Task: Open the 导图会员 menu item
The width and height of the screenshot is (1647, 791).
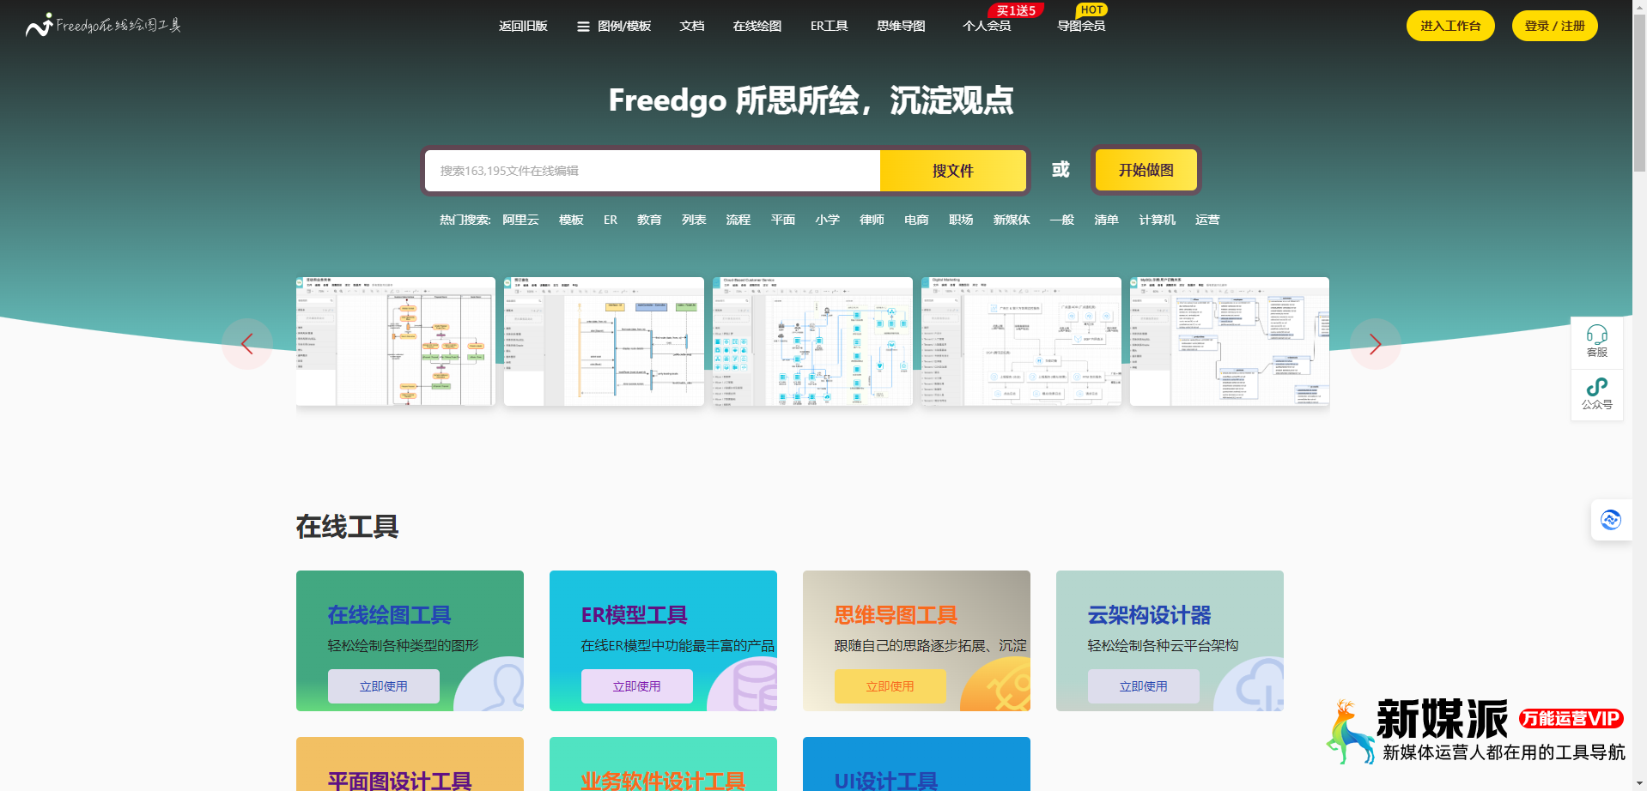Action: (x=1081, y=26)
